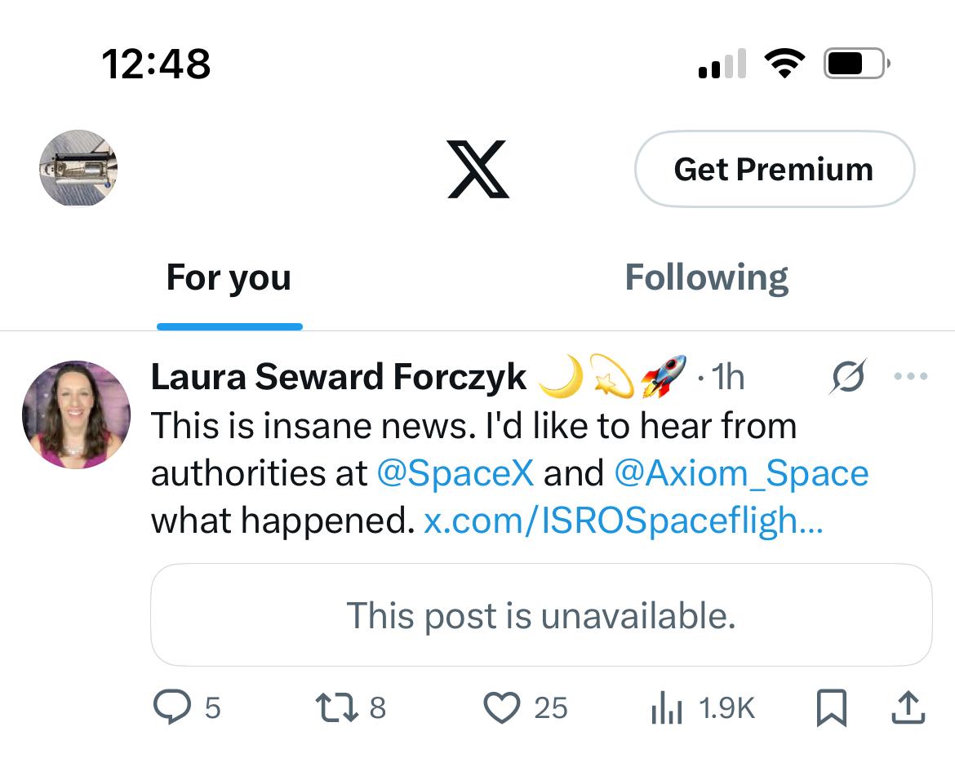
Task: Click the Get Premium button
Action: (x=774, y=169)
